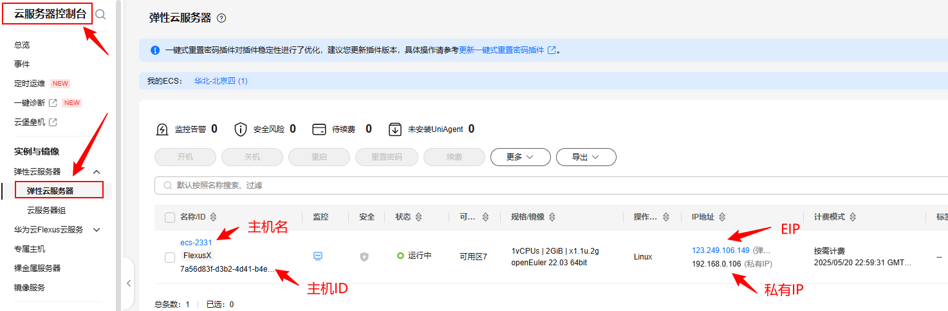
Task: Click the host ID 7a56d83f-d3b2-4d41-b4e…
Action: pyautogui.click(x=228, y=269)
